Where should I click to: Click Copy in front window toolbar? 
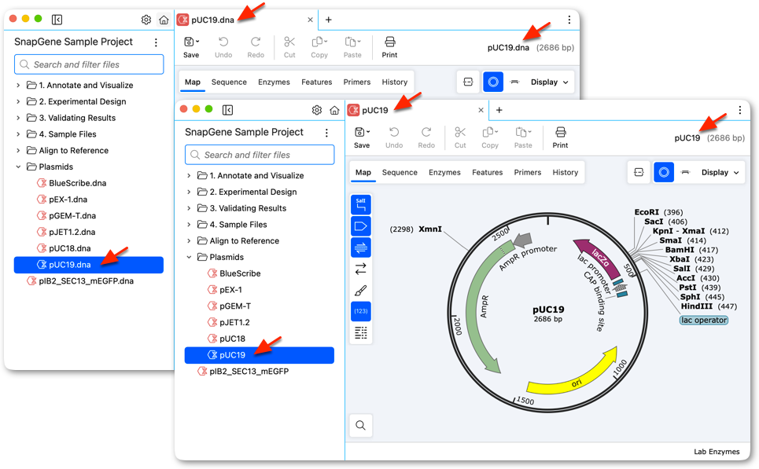pos(490,137)
